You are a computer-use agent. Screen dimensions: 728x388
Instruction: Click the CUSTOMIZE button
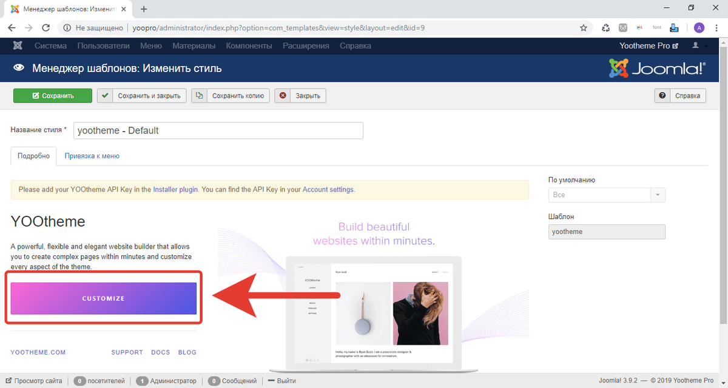[x=104, y=298]
